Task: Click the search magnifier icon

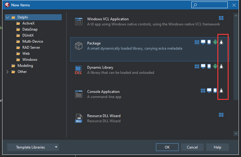Action: click(195, 5)
